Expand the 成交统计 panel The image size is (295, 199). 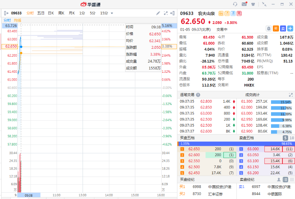point(291,95)
